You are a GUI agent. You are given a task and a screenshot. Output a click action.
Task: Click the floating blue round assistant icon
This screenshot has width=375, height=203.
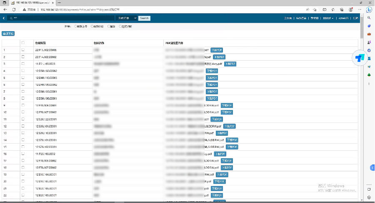360,58
